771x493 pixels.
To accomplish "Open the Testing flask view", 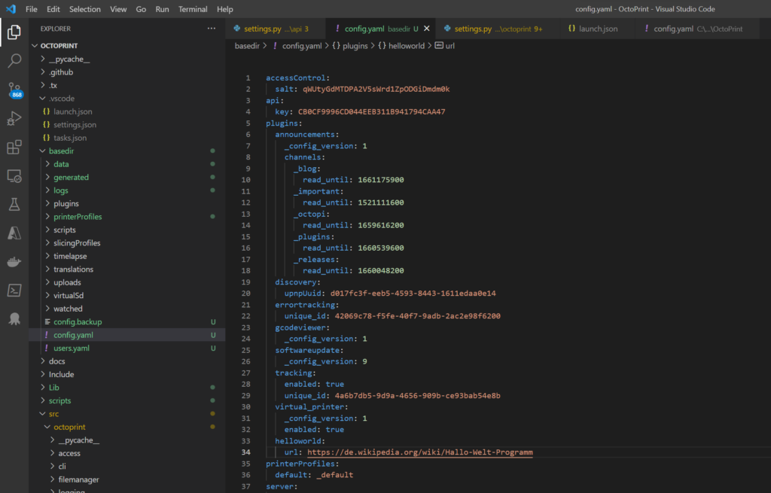I will point(14,205).
